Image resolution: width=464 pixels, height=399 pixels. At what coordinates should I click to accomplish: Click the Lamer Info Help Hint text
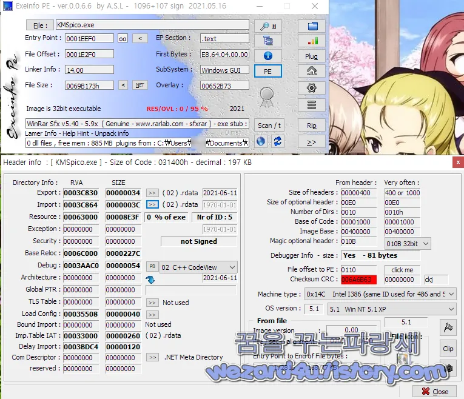pyautogui.click(x=76, y=133)
